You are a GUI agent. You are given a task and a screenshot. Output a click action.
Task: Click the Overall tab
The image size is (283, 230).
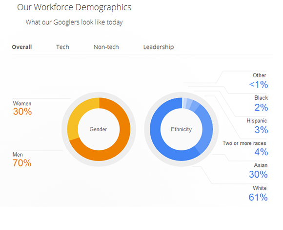(x=22, y=47)
